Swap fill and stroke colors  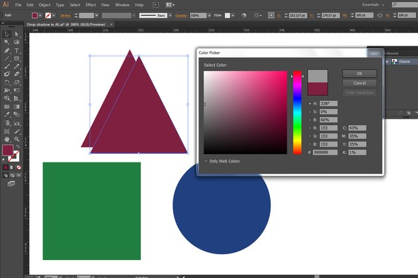18,147
